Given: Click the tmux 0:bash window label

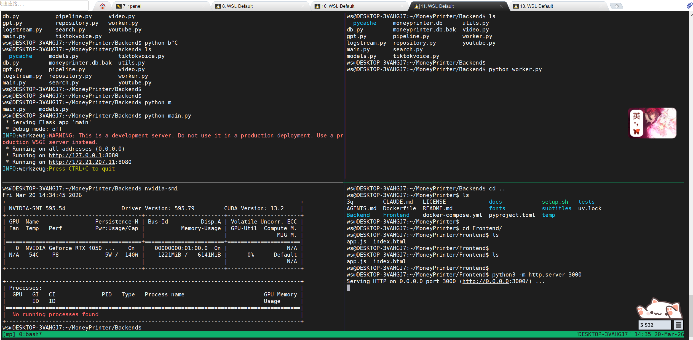Looking at the screenshot, I should pyautogui.click(x=30, y=334).
